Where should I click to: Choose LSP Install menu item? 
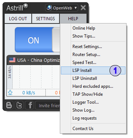tap(93, 70)
